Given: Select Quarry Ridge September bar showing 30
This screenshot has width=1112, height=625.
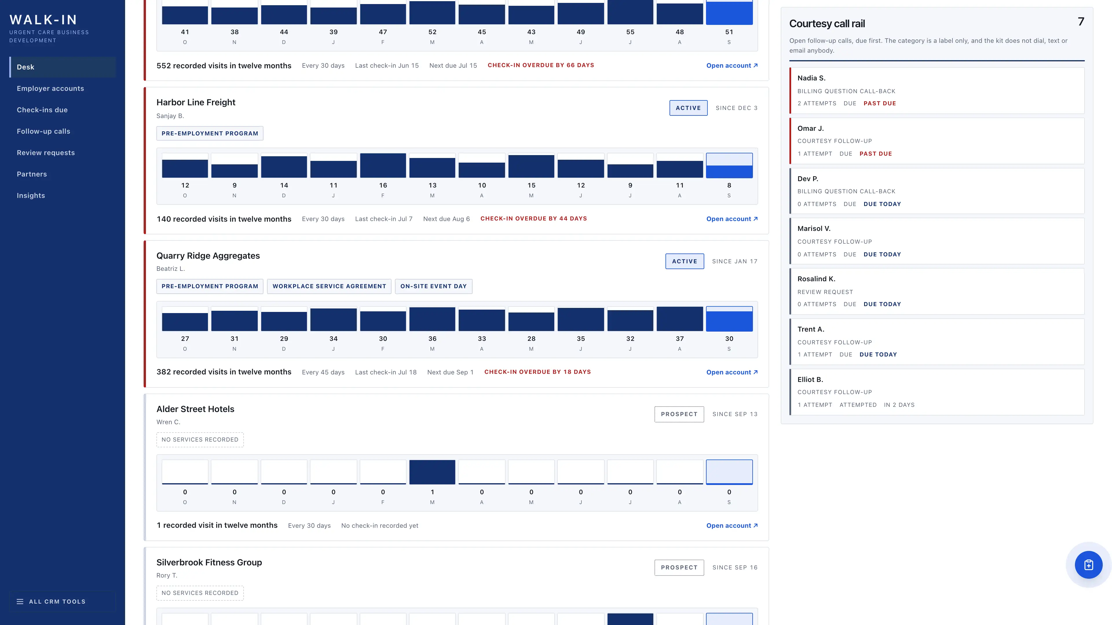Looking at the screenshot, I should tap(729, 319).
